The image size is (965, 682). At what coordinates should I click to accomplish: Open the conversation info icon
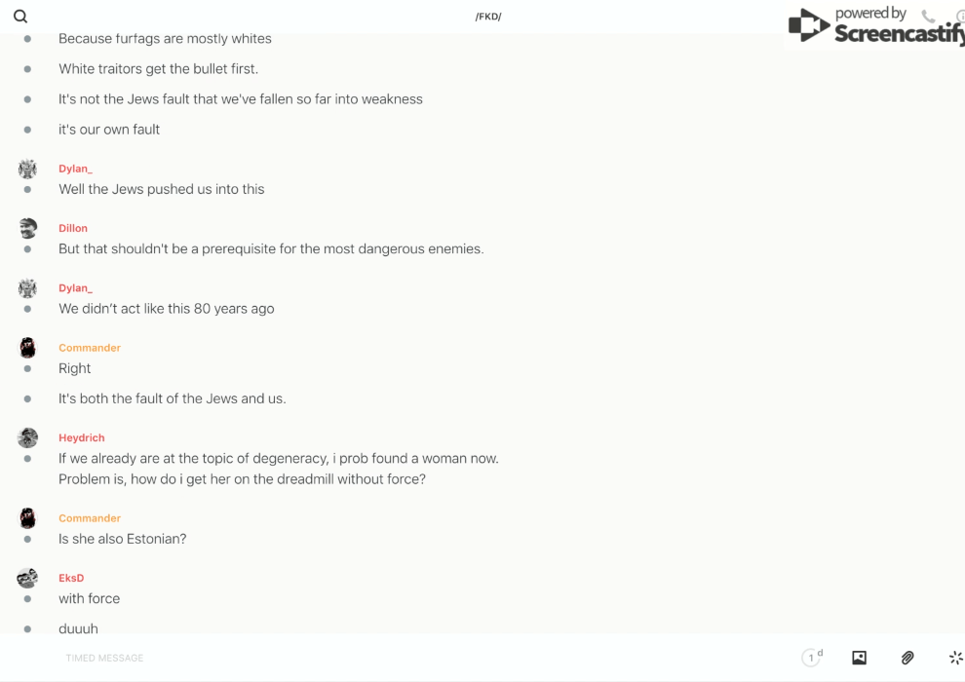[x=960, y=17]
